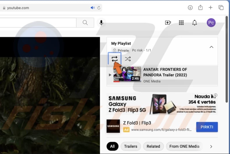Open the Create video icon
Viewport: 230px width, 154px height.
[x=168, y=23]
